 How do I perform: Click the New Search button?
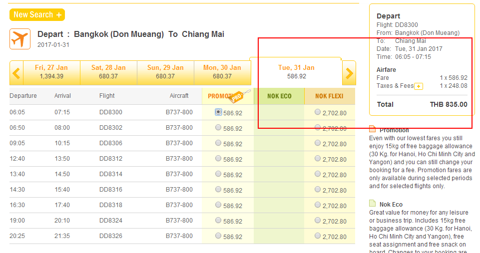point(37,14)
